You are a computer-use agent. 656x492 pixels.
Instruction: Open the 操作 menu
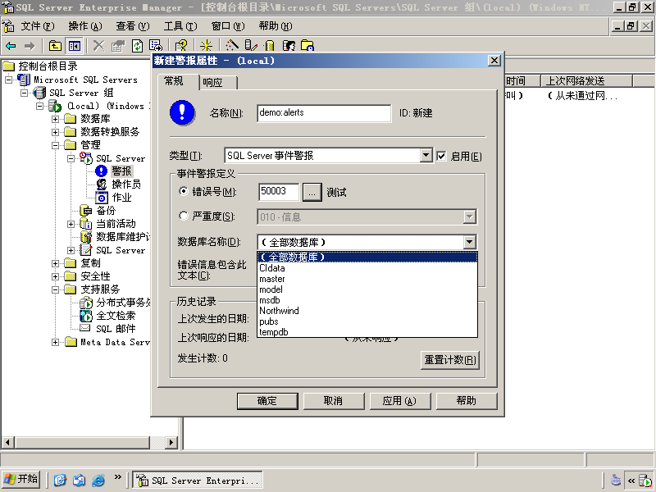(85, 26)
